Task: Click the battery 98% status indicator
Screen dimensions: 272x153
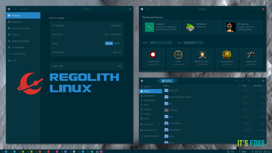Action: click(242, 152)
